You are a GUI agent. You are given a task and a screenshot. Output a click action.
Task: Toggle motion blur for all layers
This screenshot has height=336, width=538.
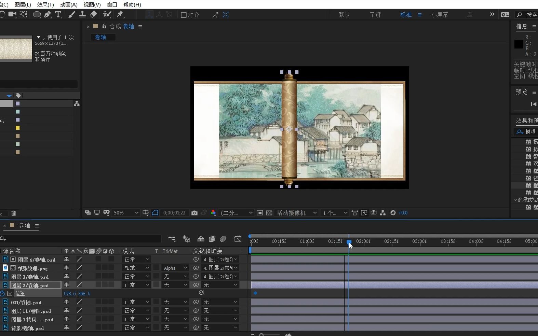tap(223, 239)
